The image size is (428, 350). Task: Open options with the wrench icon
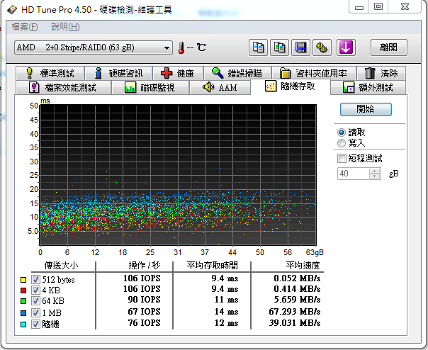tap(322, 47)
